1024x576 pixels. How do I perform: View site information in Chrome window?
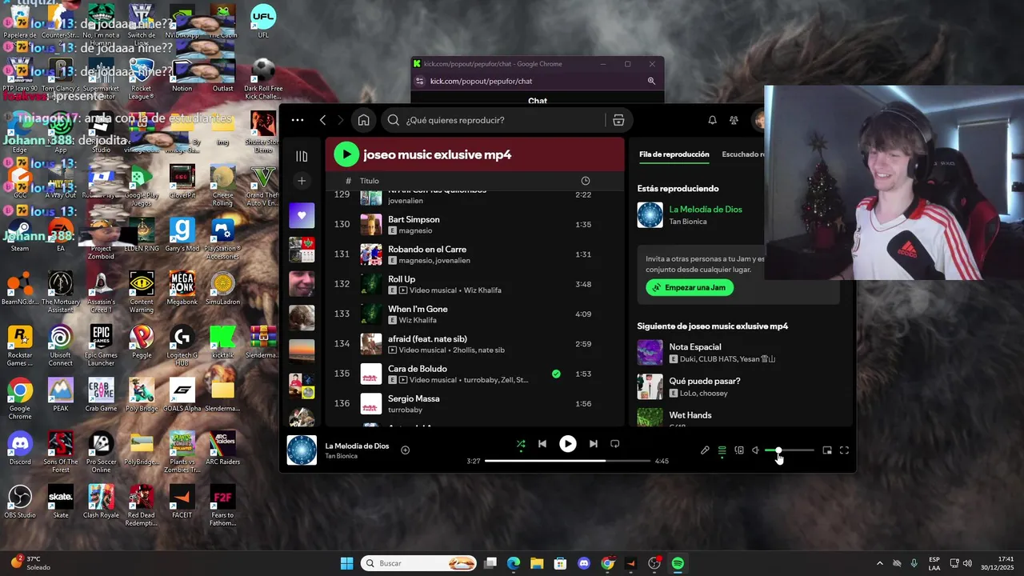(420, 81)
